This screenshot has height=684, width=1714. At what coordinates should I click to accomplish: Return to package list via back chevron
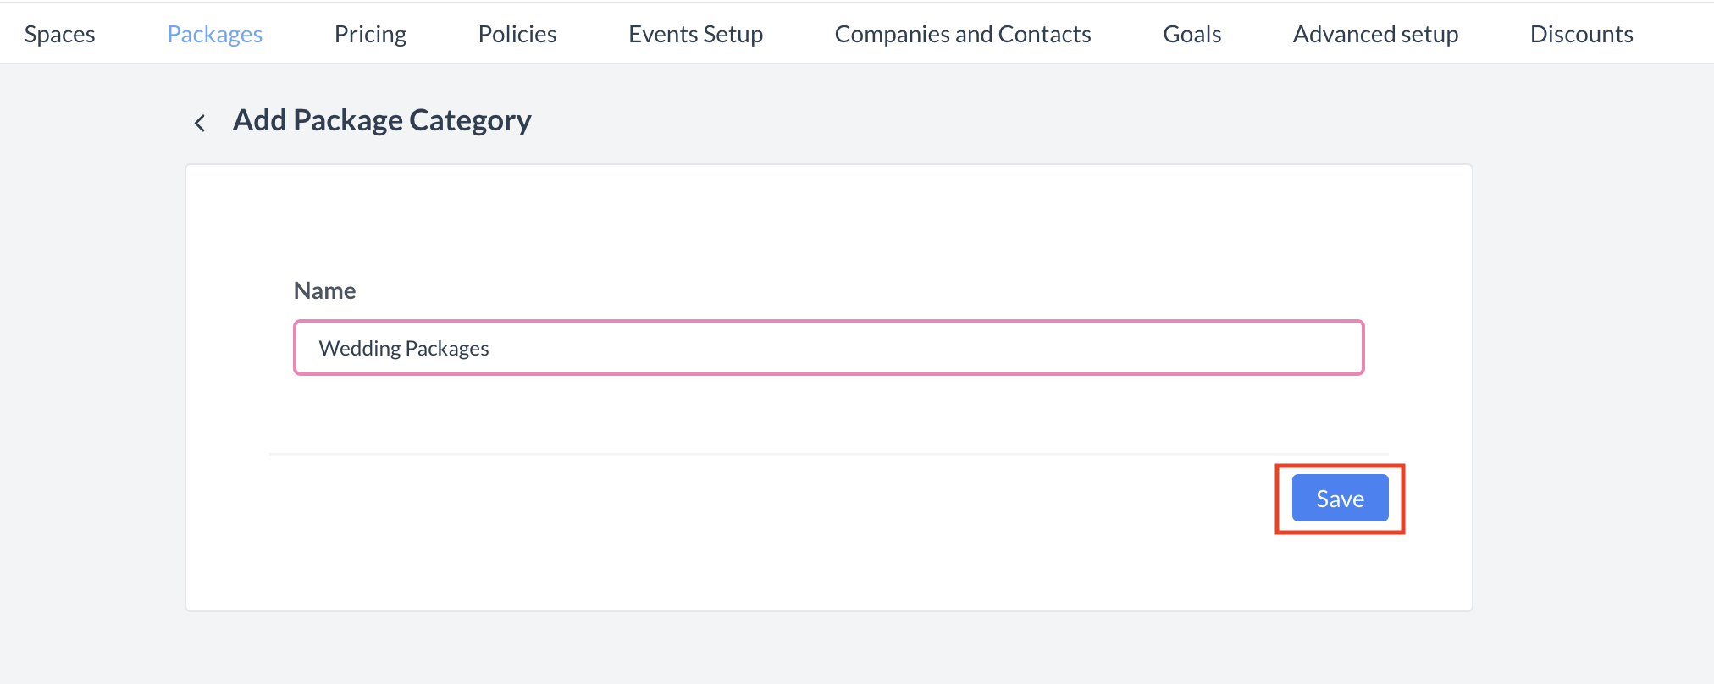[201, 123]
